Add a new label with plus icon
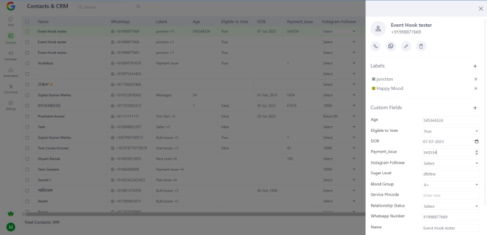487x235 pixels. (475, 66)
